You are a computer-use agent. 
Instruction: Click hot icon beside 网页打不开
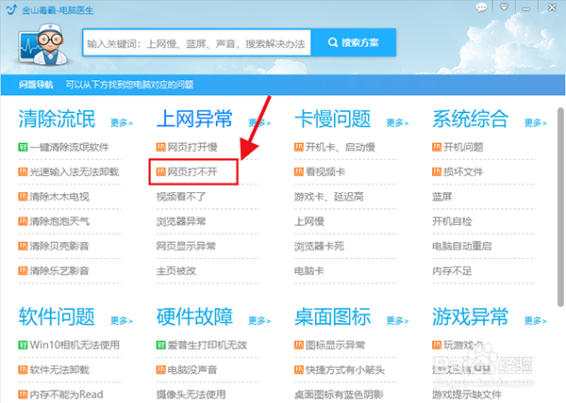pyautogui.click(x=161, y=171)
